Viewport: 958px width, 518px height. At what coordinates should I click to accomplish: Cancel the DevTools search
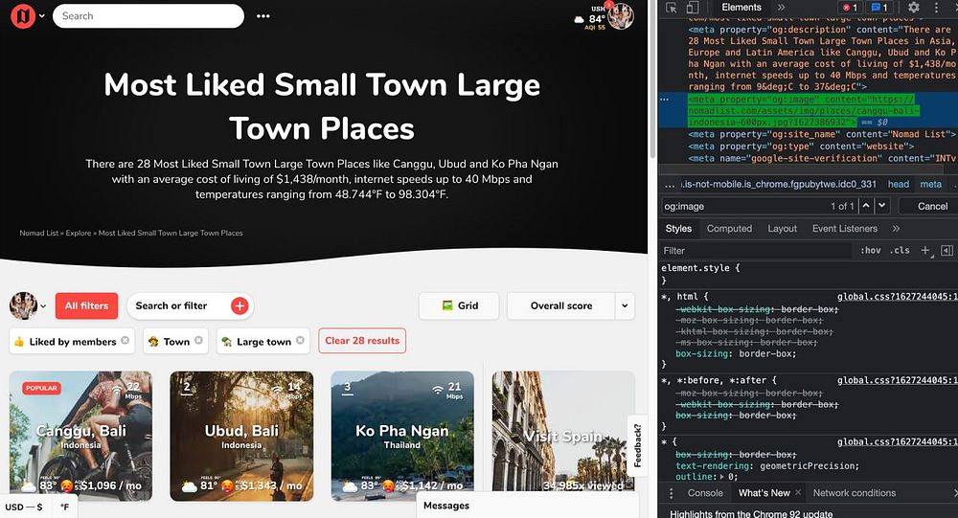[x=932, y=206]
